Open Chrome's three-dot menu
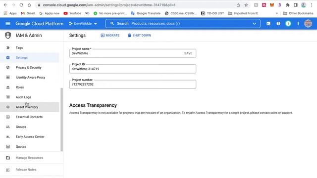 click(312, 5)
